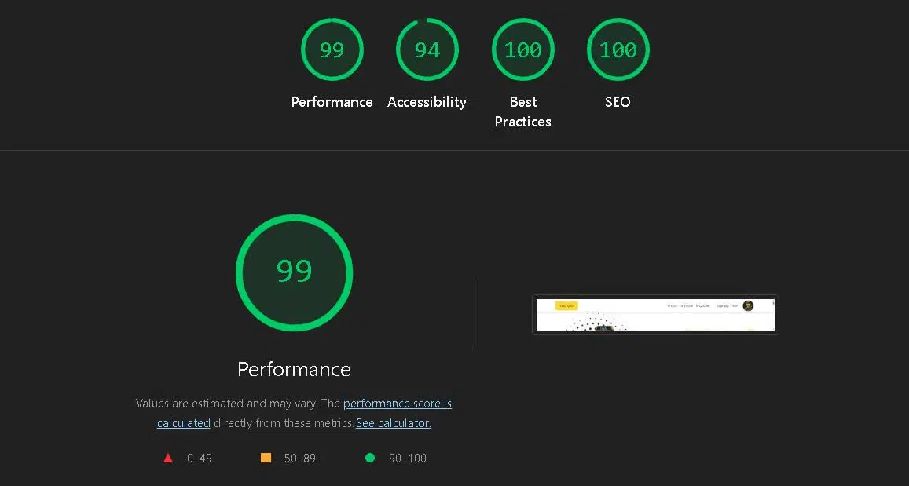Viewport: 909px width, 486px height.
Task: Click the large Performance heading
Action: click(295, 370)
